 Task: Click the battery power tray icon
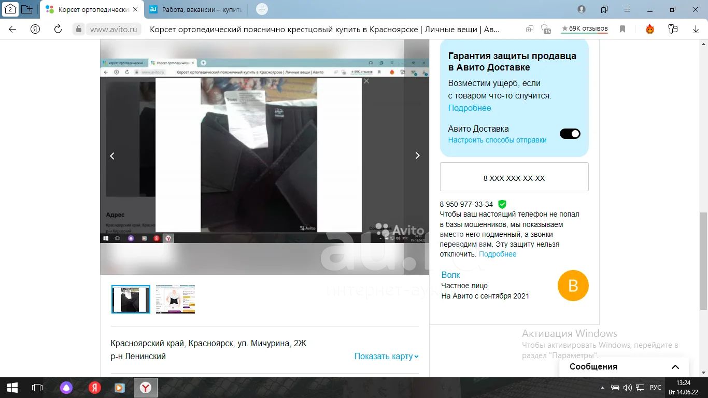click(615, 388)
